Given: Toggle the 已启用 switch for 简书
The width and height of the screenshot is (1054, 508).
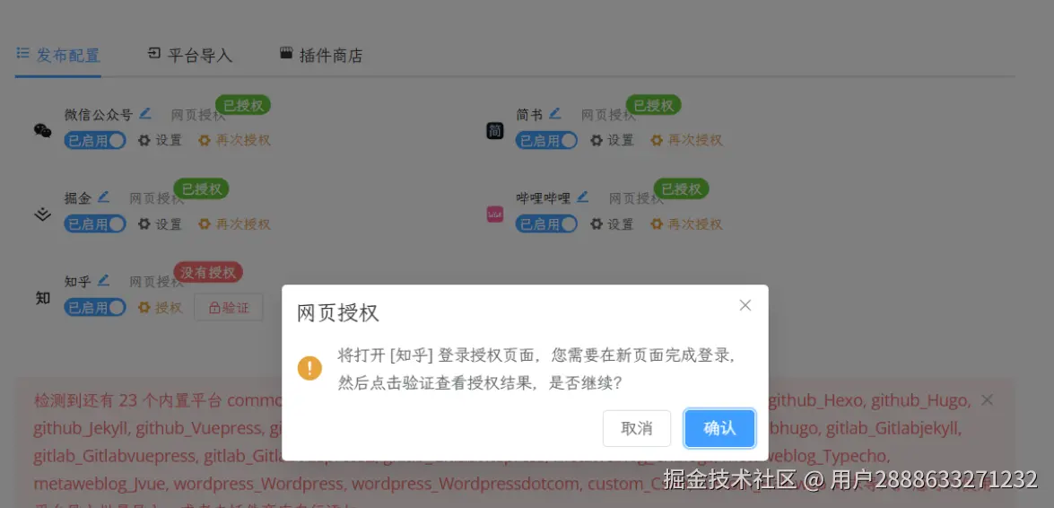Looking at the screenshot, I should point(546,140).
